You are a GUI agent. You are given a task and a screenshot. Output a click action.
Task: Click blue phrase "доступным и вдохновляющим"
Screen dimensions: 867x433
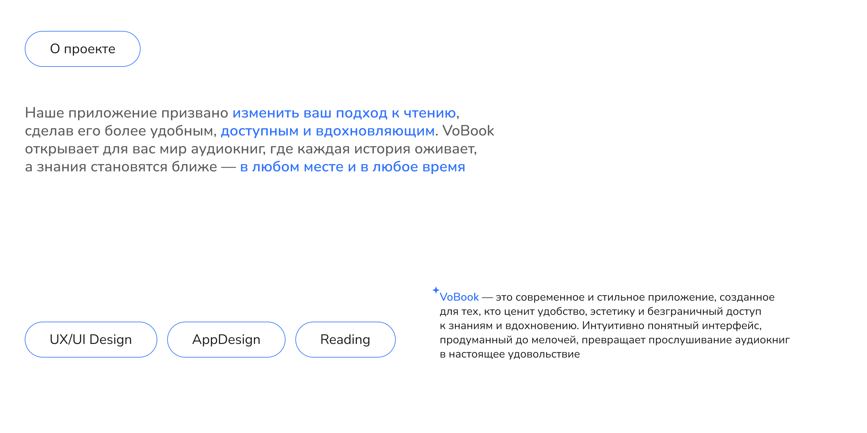328,131
